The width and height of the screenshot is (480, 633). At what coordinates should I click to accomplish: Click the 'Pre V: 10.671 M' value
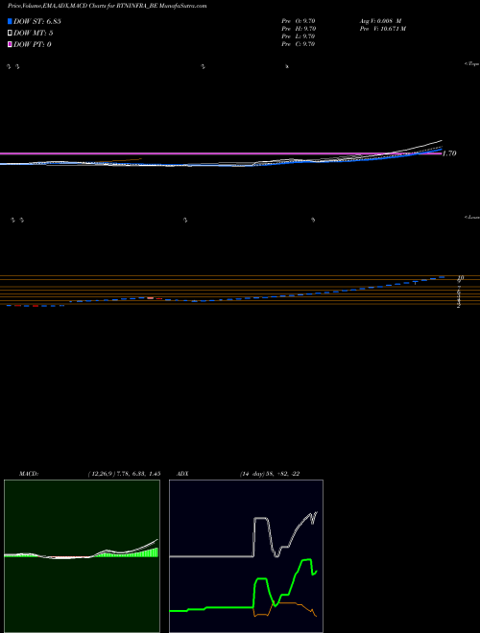pyautogui.click(x=384, y=29)
